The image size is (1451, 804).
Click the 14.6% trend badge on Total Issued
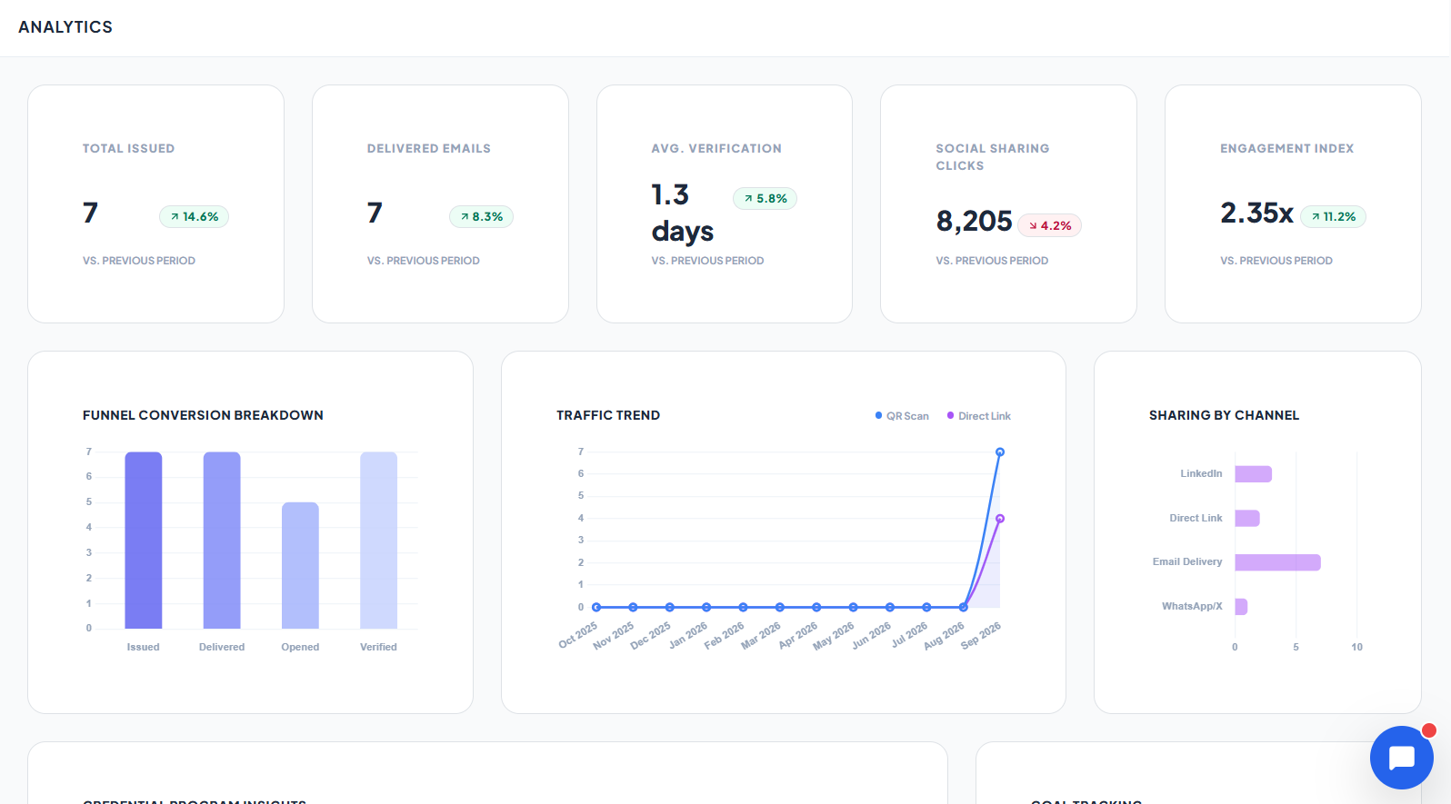pyautogui.click(x=195, y=216)
